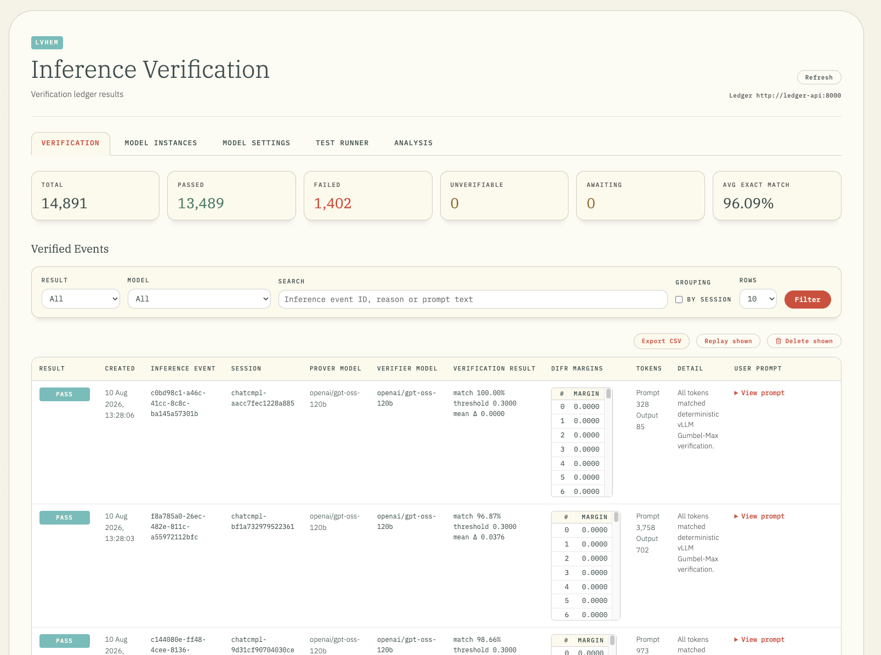
Task: Click the Created column header
Action: pos(120,369)
